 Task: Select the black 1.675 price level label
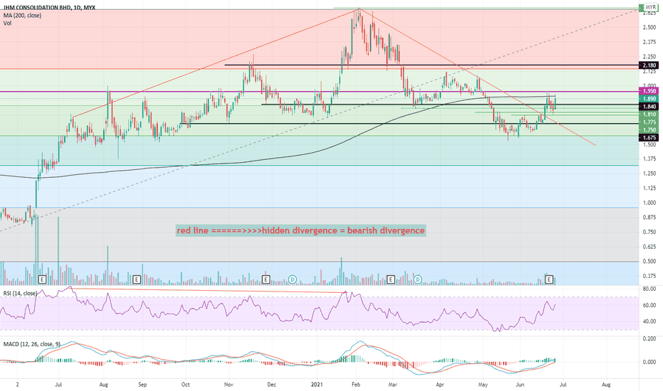click(x=649, y=137)
